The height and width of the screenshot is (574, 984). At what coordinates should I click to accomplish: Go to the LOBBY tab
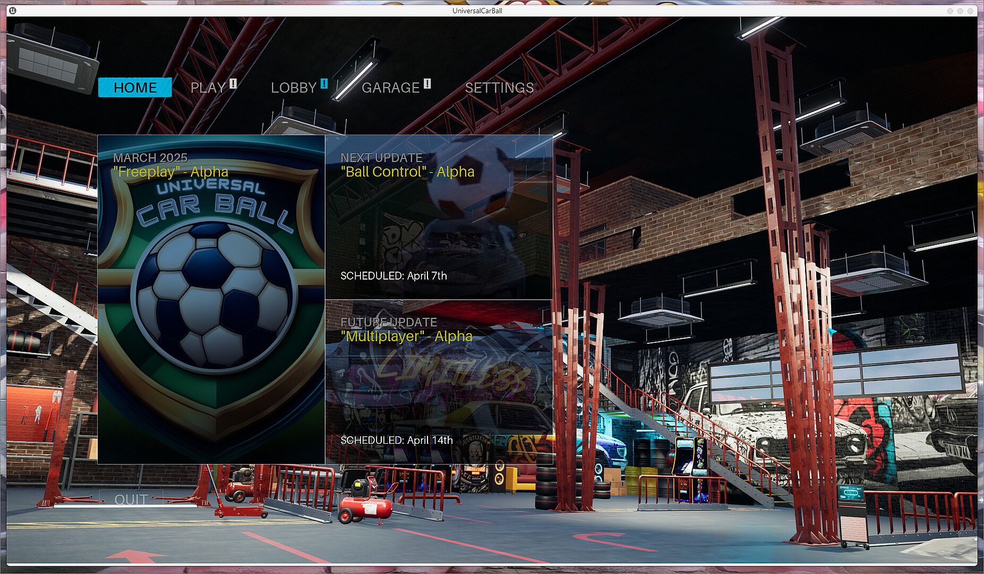(x=293, y=88)
